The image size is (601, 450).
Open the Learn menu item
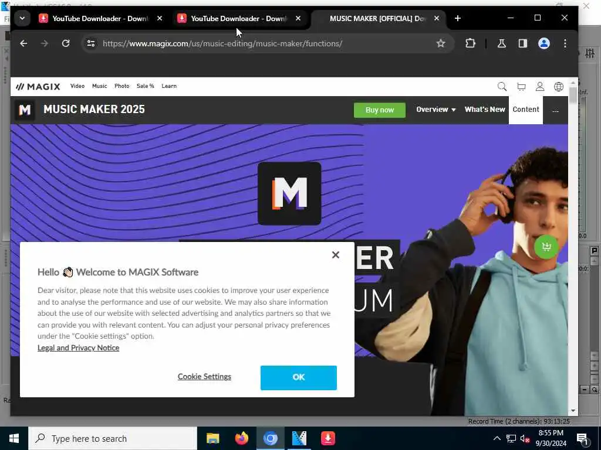pyautogui.click(x=169, y=86)
